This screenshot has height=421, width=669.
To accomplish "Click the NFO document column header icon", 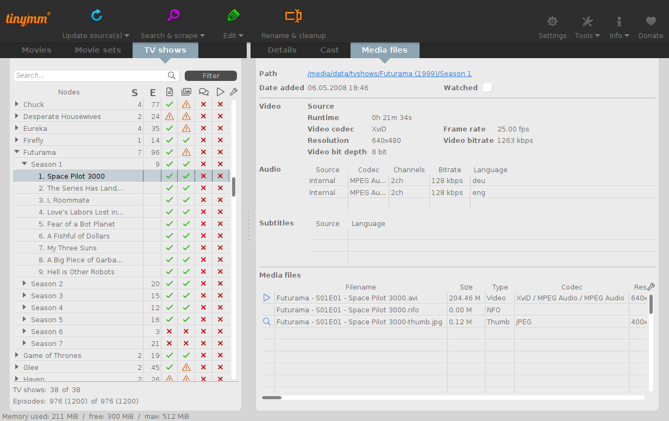I will pyautogui.click(x=170, y=92).
